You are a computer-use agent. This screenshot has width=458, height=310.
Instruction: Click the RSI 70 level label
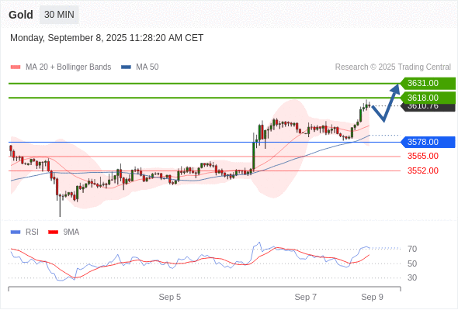click(x=412, y=249)
